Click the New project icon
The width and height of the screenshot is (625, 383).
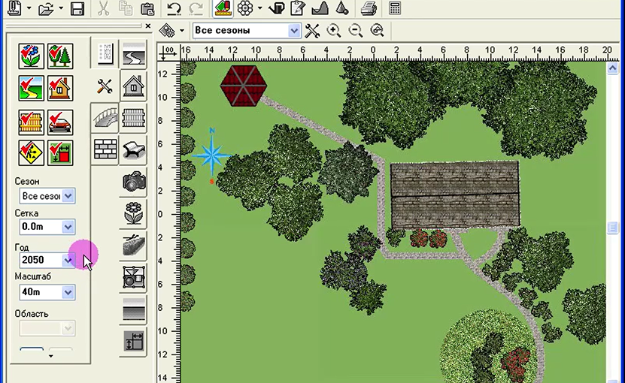tap(15, 8)
